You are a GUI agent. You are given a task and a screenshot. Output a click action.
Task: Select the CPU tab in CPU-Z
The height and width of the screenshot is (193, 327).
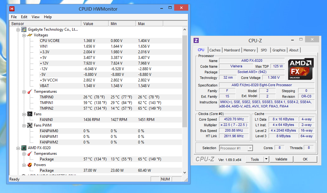[201, 50]
